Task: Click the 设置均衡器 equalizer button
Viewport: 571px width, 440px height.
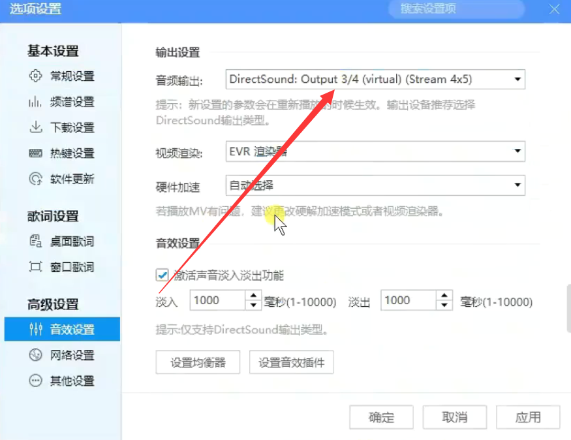Action: 198,361
